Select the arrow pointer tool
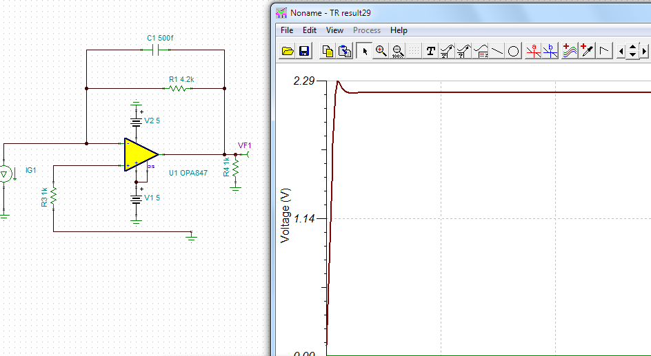The image size is (651, 356). point(365,51)
